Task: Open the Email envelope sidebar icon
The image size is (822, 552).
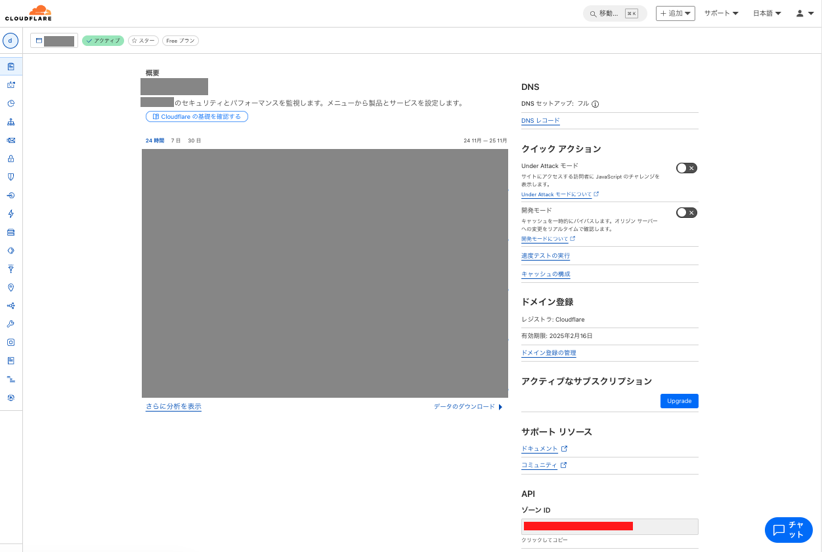Action: [11, 140]
